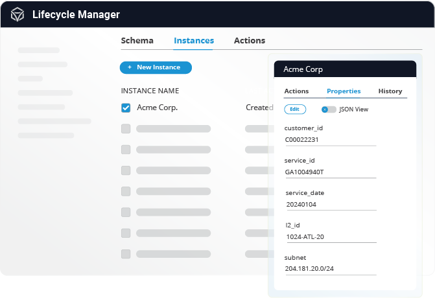This screenshot has width=435, height=298.
Task: Toggle the JSON View switch
Action: point(329,109)
